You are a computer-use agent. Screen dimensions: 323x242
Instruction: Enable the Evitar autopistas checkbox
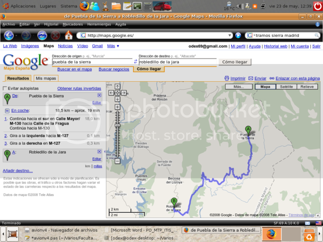(x=5, y=88)
